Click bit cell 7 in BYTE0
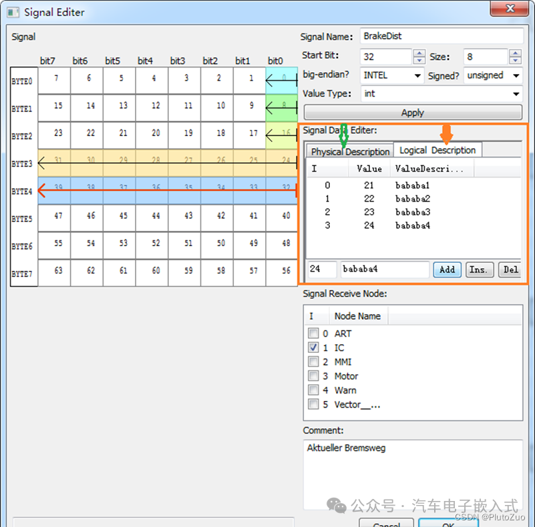 pyautogui.click(x=55, y=81)
